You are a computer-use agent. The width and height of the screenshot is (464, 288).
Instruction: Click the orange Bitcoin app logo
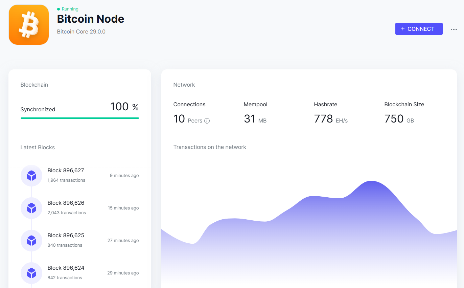point(29,25)
